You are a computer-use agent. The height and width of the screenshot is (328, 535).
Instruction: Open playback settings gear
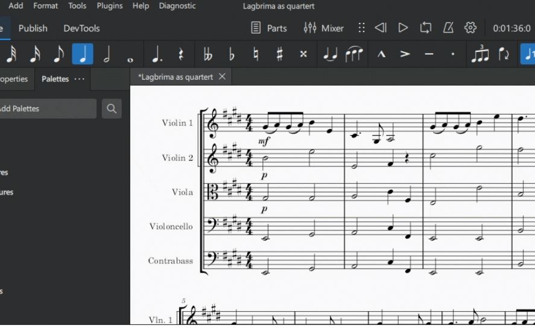(470, 28)
